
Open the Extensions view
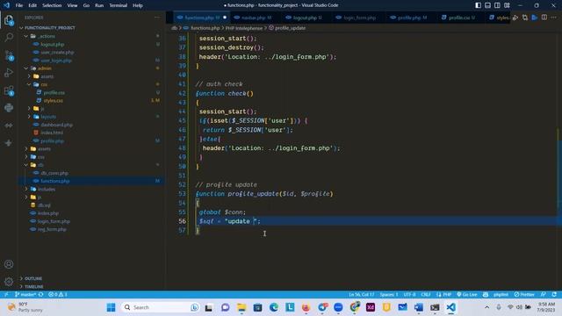(9, 90)
